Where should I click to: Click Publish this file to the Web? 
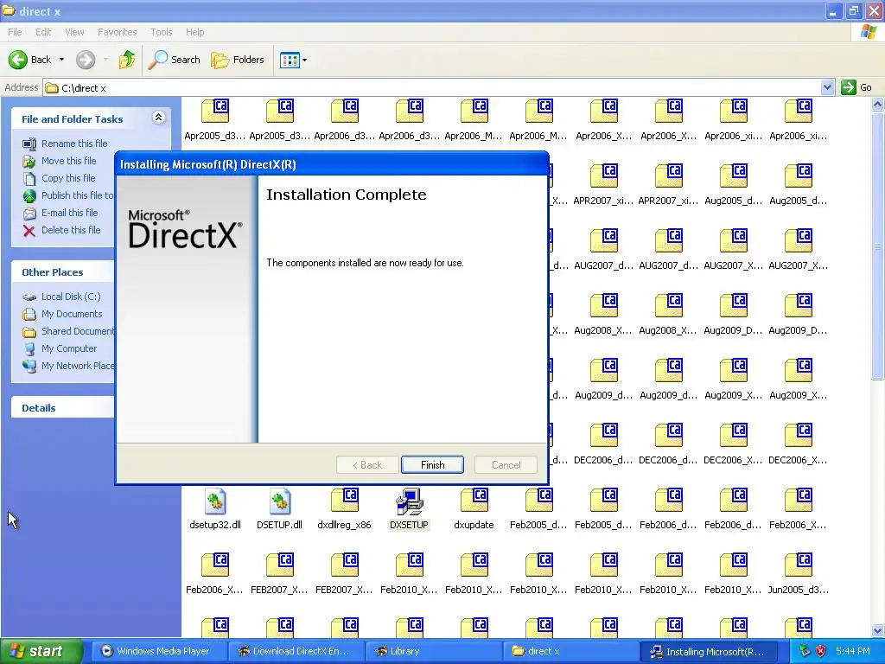(x=77, y=195)
